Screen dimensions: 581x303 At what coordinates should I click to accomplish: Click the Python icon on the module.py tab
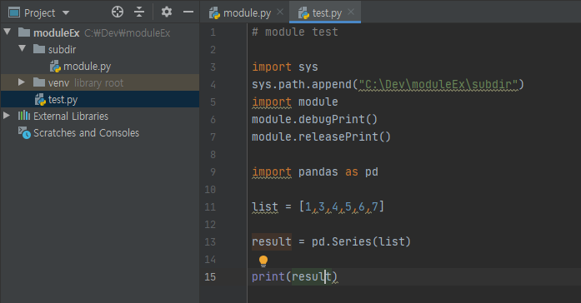(x=214, y=13)
